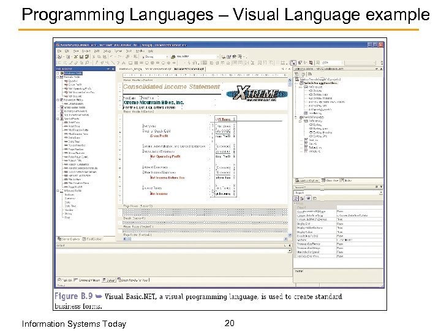Switch to the Field Explorer tab
441x331 pixels.
coord(92,239)
